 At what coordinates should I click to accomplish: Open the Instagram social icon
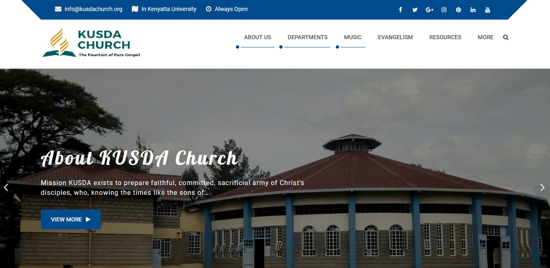pos(444,10)
